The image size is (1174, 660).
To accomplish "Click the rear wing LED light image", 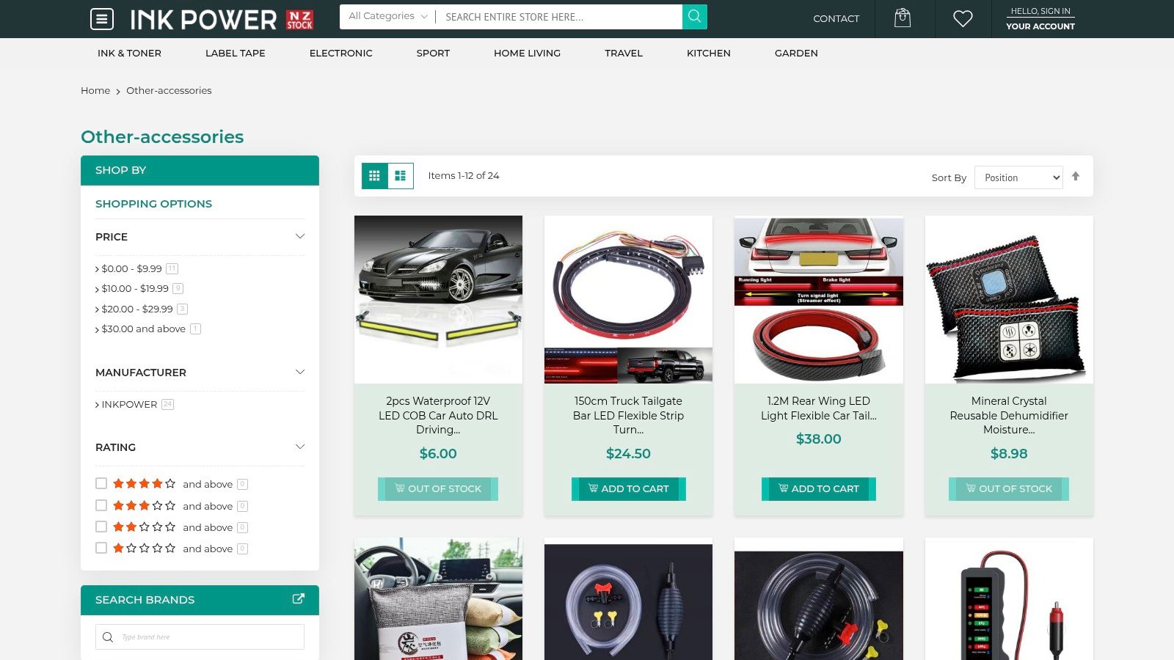I will point(819,299).
